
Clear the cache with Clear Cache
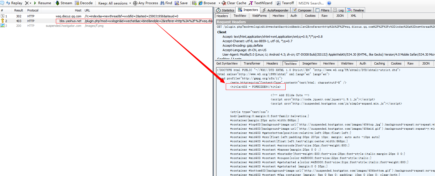(234, 3)
